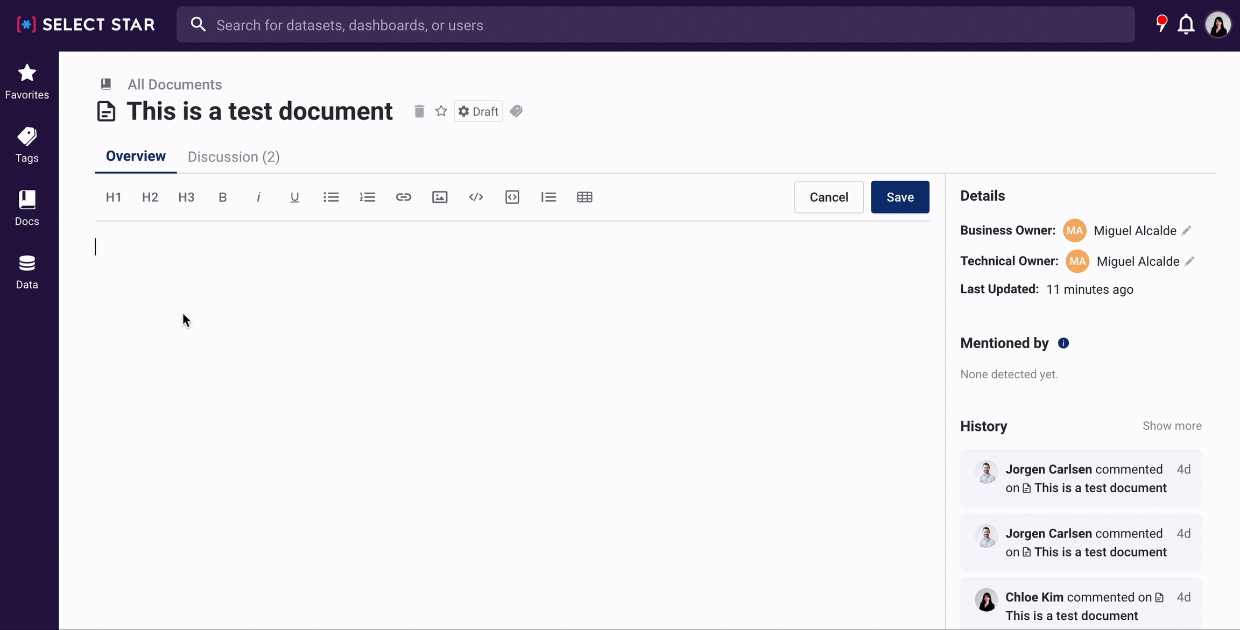The image size is (1240, 630).
Task: Open the notifications bell
Action: tap(1186, 25)
